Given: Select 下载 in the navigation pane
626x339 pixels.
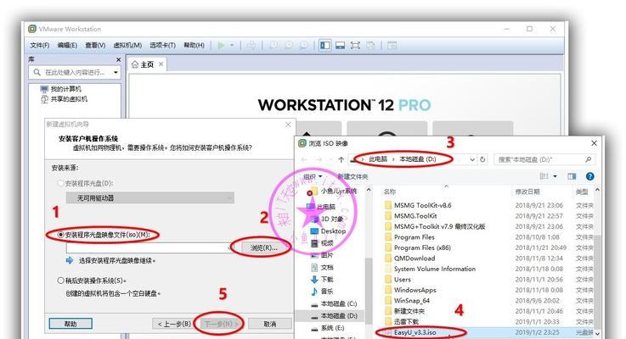Looking at the screenshot, I should [x=322, y=279].
